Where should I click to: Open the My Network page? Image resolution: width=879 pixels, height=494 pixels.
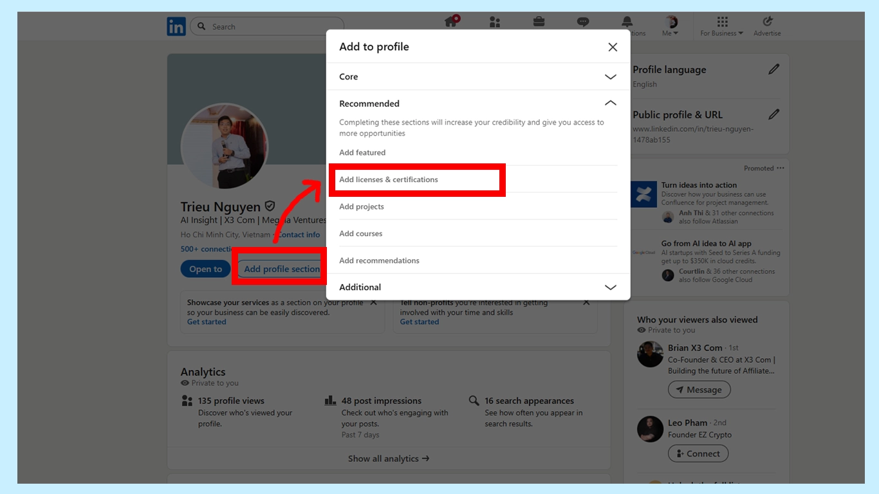tap(495, 21)
